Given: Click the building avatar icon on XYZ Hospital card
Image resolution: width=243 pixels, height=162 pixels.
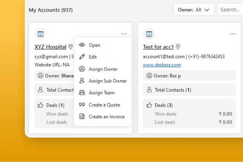Looking at the screenshot, I should (x=40, y=34).
